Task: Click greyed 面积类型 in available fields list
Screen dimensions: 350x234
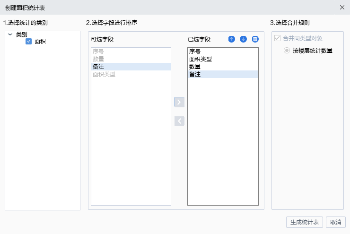Action: click(131, 74)
